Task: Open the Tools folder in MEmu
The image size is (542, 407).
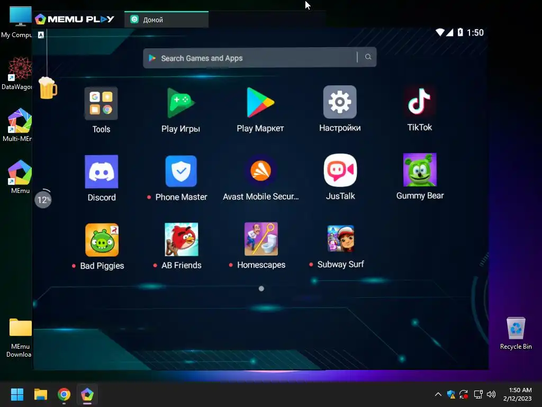Action: pos(101,103)
